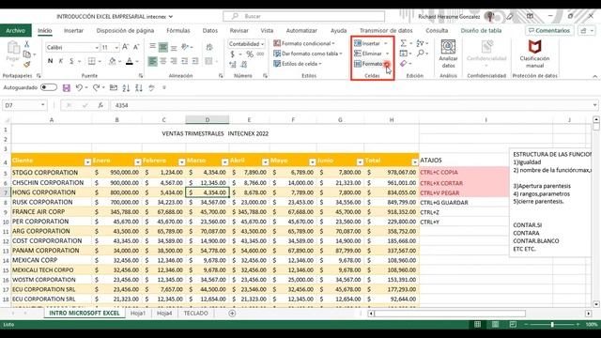Switch to the Insertar ribbon tab

73,31
